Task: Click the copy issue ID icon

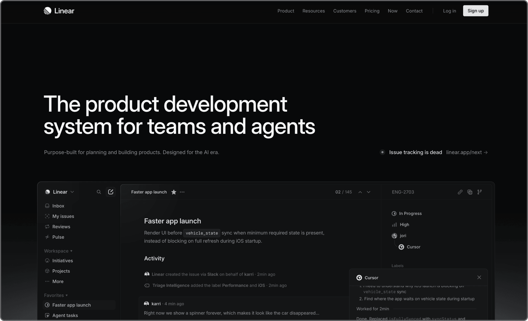Action: pos(470,192)
